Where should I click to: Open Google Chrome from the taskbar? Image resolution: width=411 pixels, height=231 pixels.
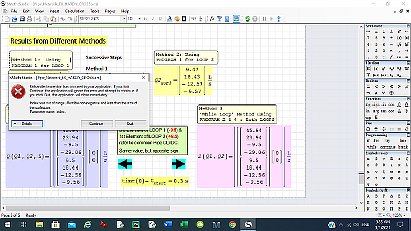232,225
